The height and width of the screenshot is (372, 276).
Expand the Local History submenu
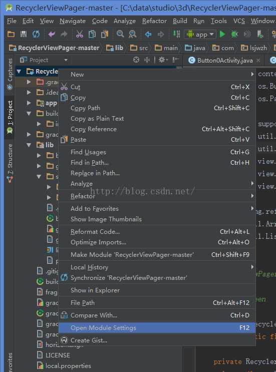tap(157, 267)
